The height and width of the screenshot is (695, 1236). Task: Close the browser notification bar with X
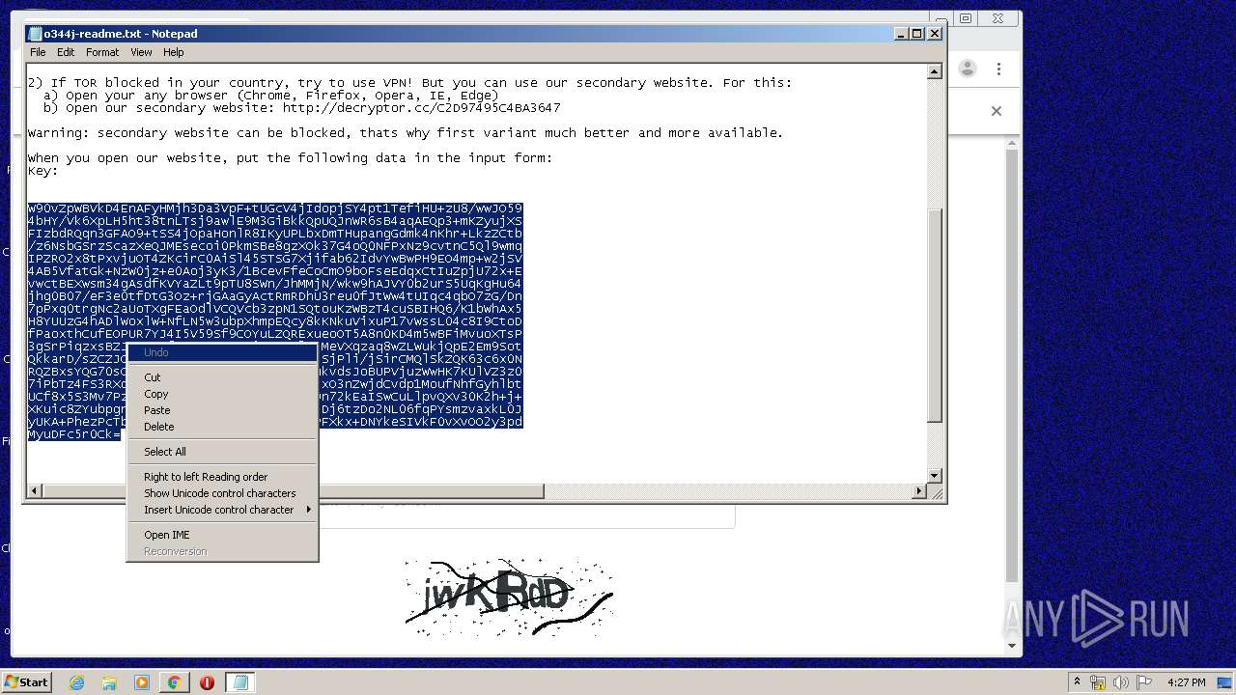coord(997,111)
